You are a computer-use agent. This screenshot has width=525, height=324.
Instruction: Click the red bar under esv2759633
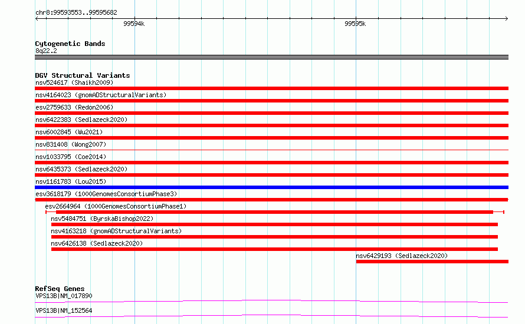(x=271, y=113)
